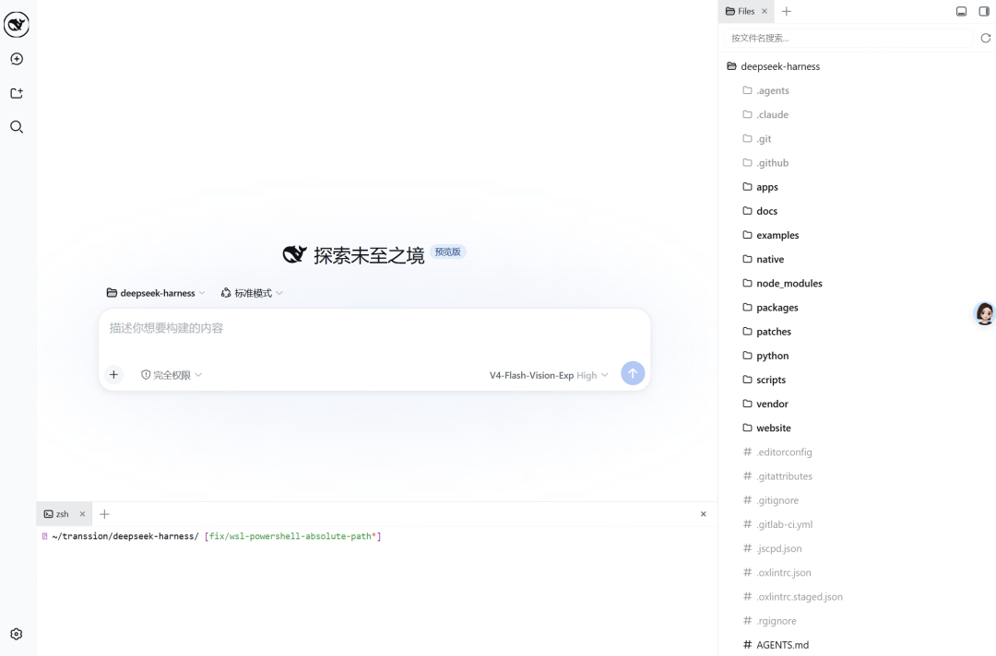Open the deepseek-harness project dropdown
996x656 pixels.
click(x=156, y=293)
